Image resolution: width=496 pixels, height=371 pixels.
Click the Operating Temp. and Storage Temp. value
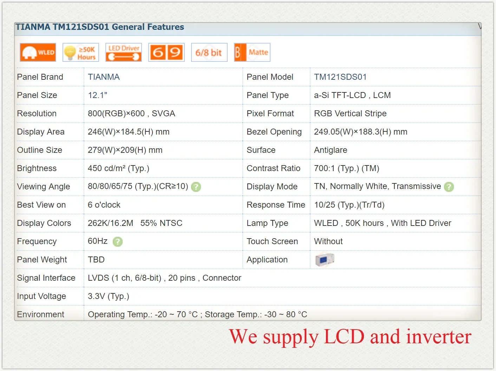click(197, 314)
